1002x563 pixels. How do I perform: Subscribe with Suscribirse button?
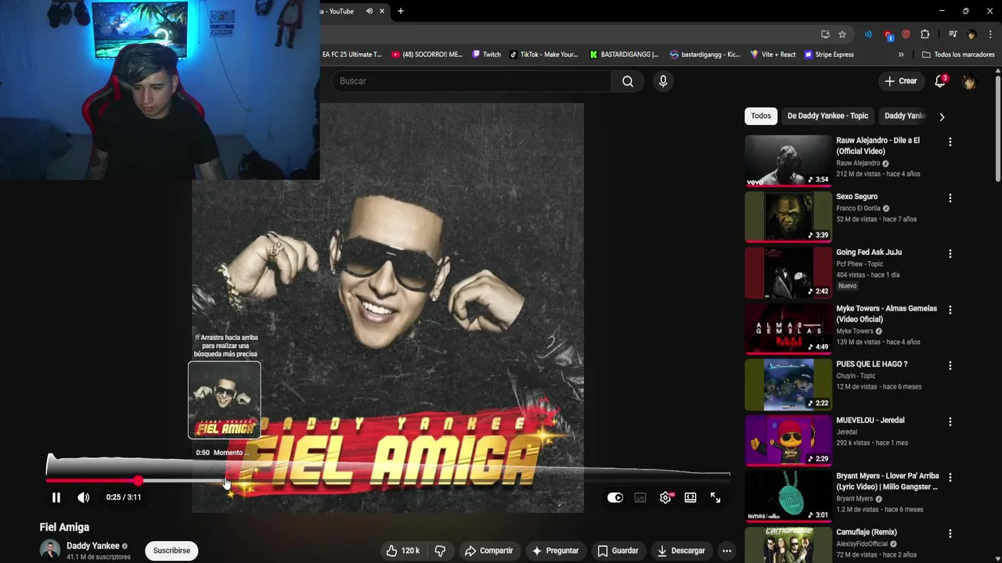coord(171,550)
